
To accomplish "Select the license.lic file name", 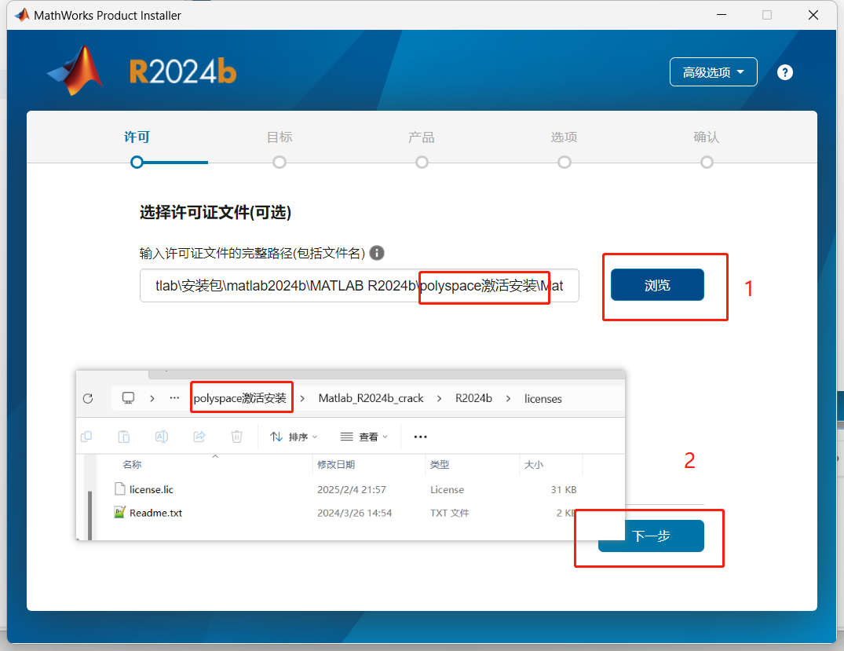I will pyautogui.click(x=152, y=489).
